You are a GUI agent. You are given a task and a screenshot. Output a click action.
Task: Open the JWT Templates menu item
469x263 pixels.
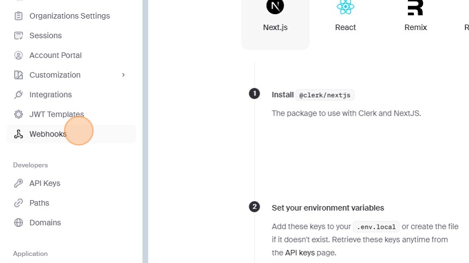click(56, 114)
